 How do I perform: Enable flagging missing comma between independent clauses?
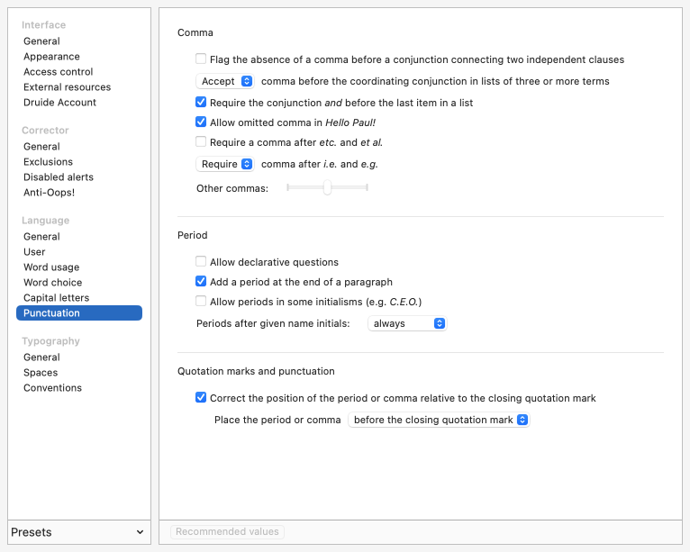point(201,59)
